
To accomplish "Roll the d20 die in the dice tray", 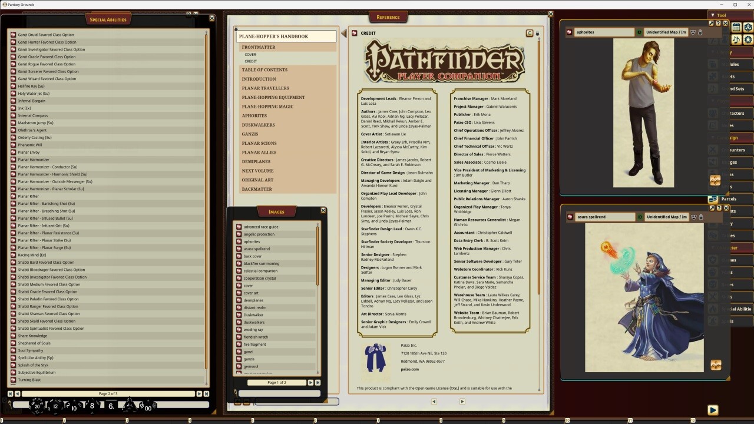I will (x=37, y=406).
